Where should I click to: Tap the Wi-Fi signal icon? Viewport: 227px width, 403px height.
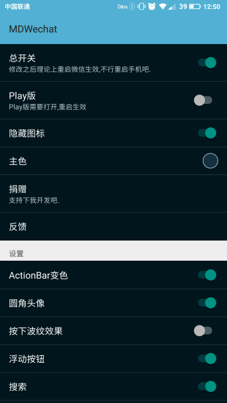[163, 6]
